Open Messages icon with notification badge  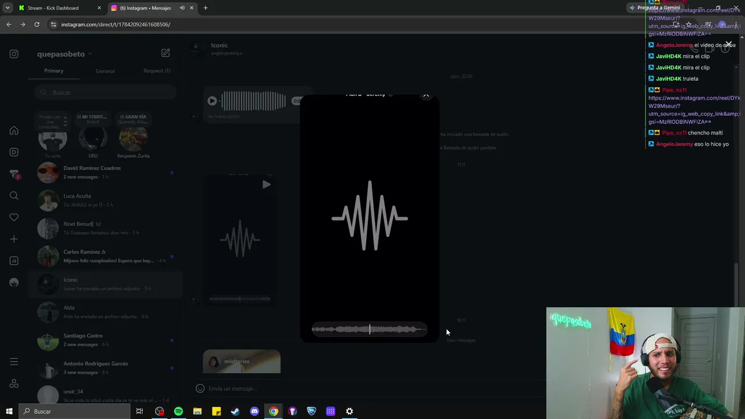(x=14, y=174)
